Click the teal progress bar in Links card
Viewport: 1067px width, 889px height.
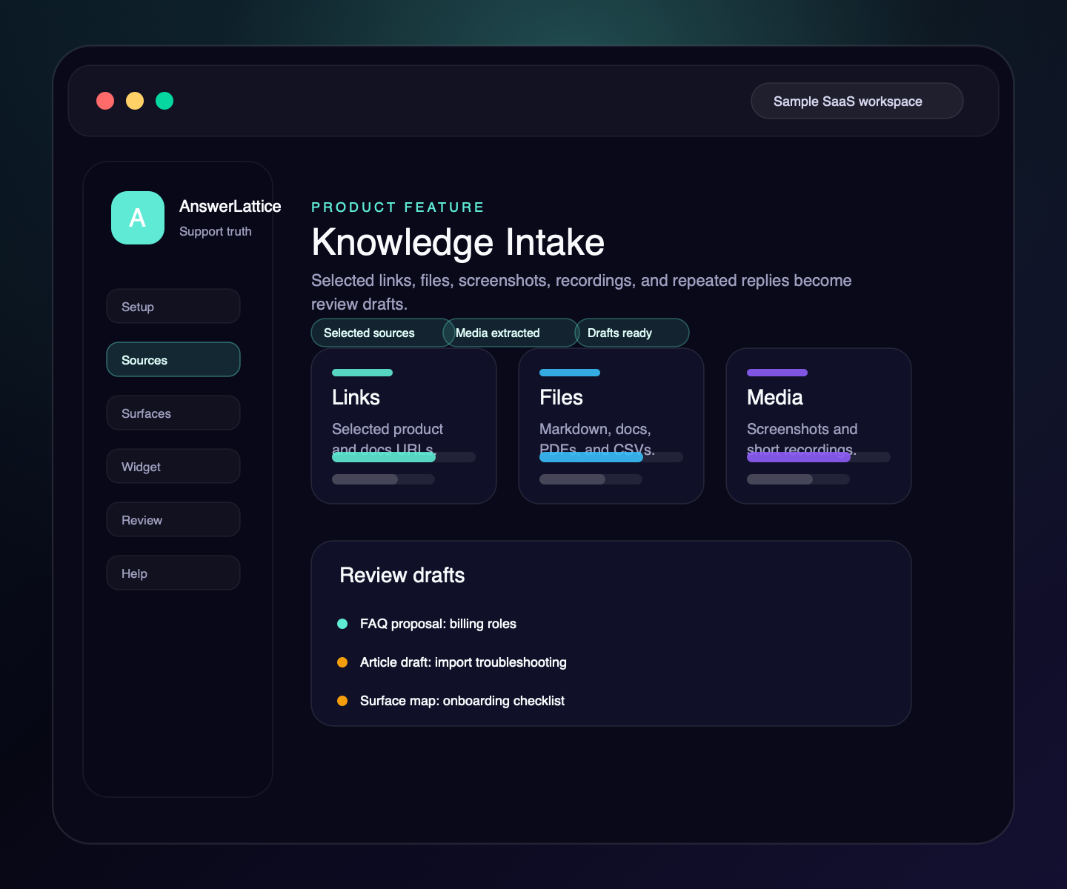point(384,457)
